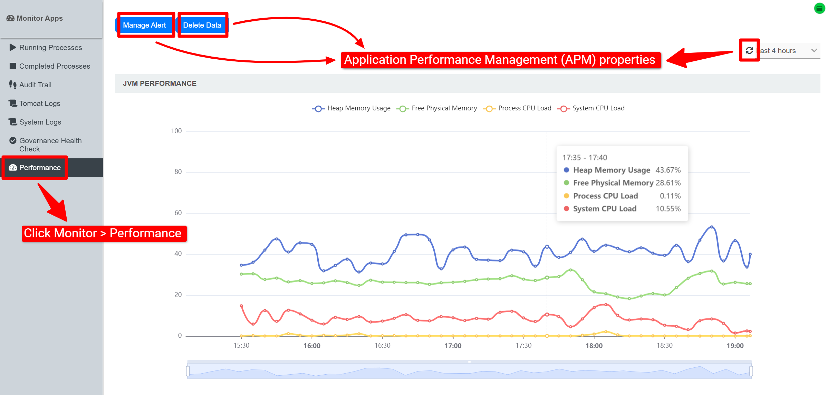Screen dimensions: 827x395
Task: Toggle Free Physical Memory legend series
Action: coord(437,108)
